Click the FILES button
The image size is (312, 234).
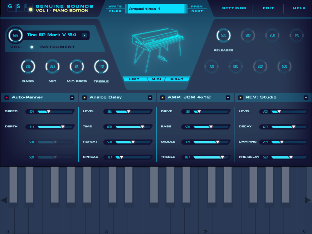pos(115,11)
